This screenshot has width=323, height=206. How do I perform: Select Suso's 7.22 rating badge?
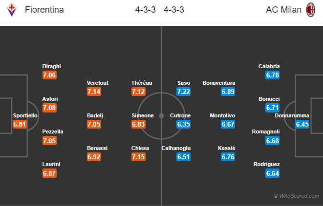click(x=184, y=92)
